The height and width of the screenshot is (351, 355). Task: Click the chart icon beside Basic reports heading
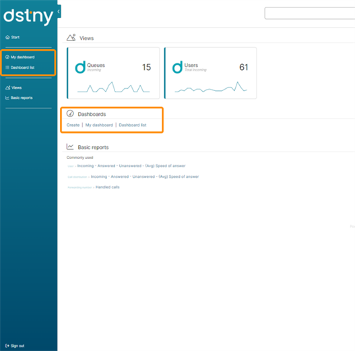click(x=70, y=147)
